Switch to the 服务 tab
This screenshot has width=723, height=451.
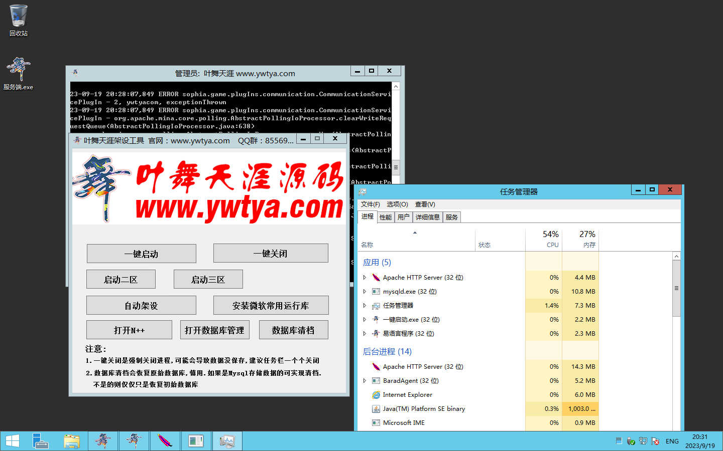(451, 217)
